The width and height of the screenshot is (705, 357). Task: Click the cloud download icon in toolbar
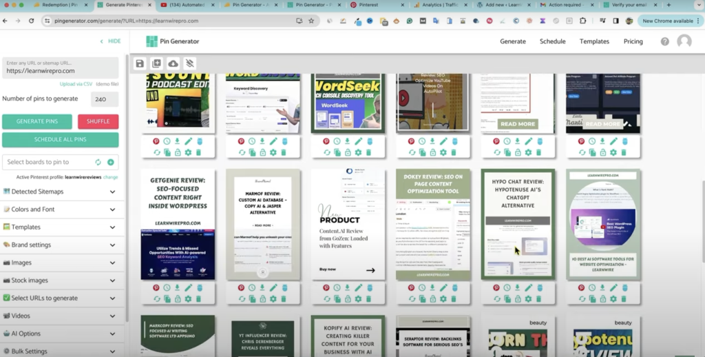pos(173,63)
